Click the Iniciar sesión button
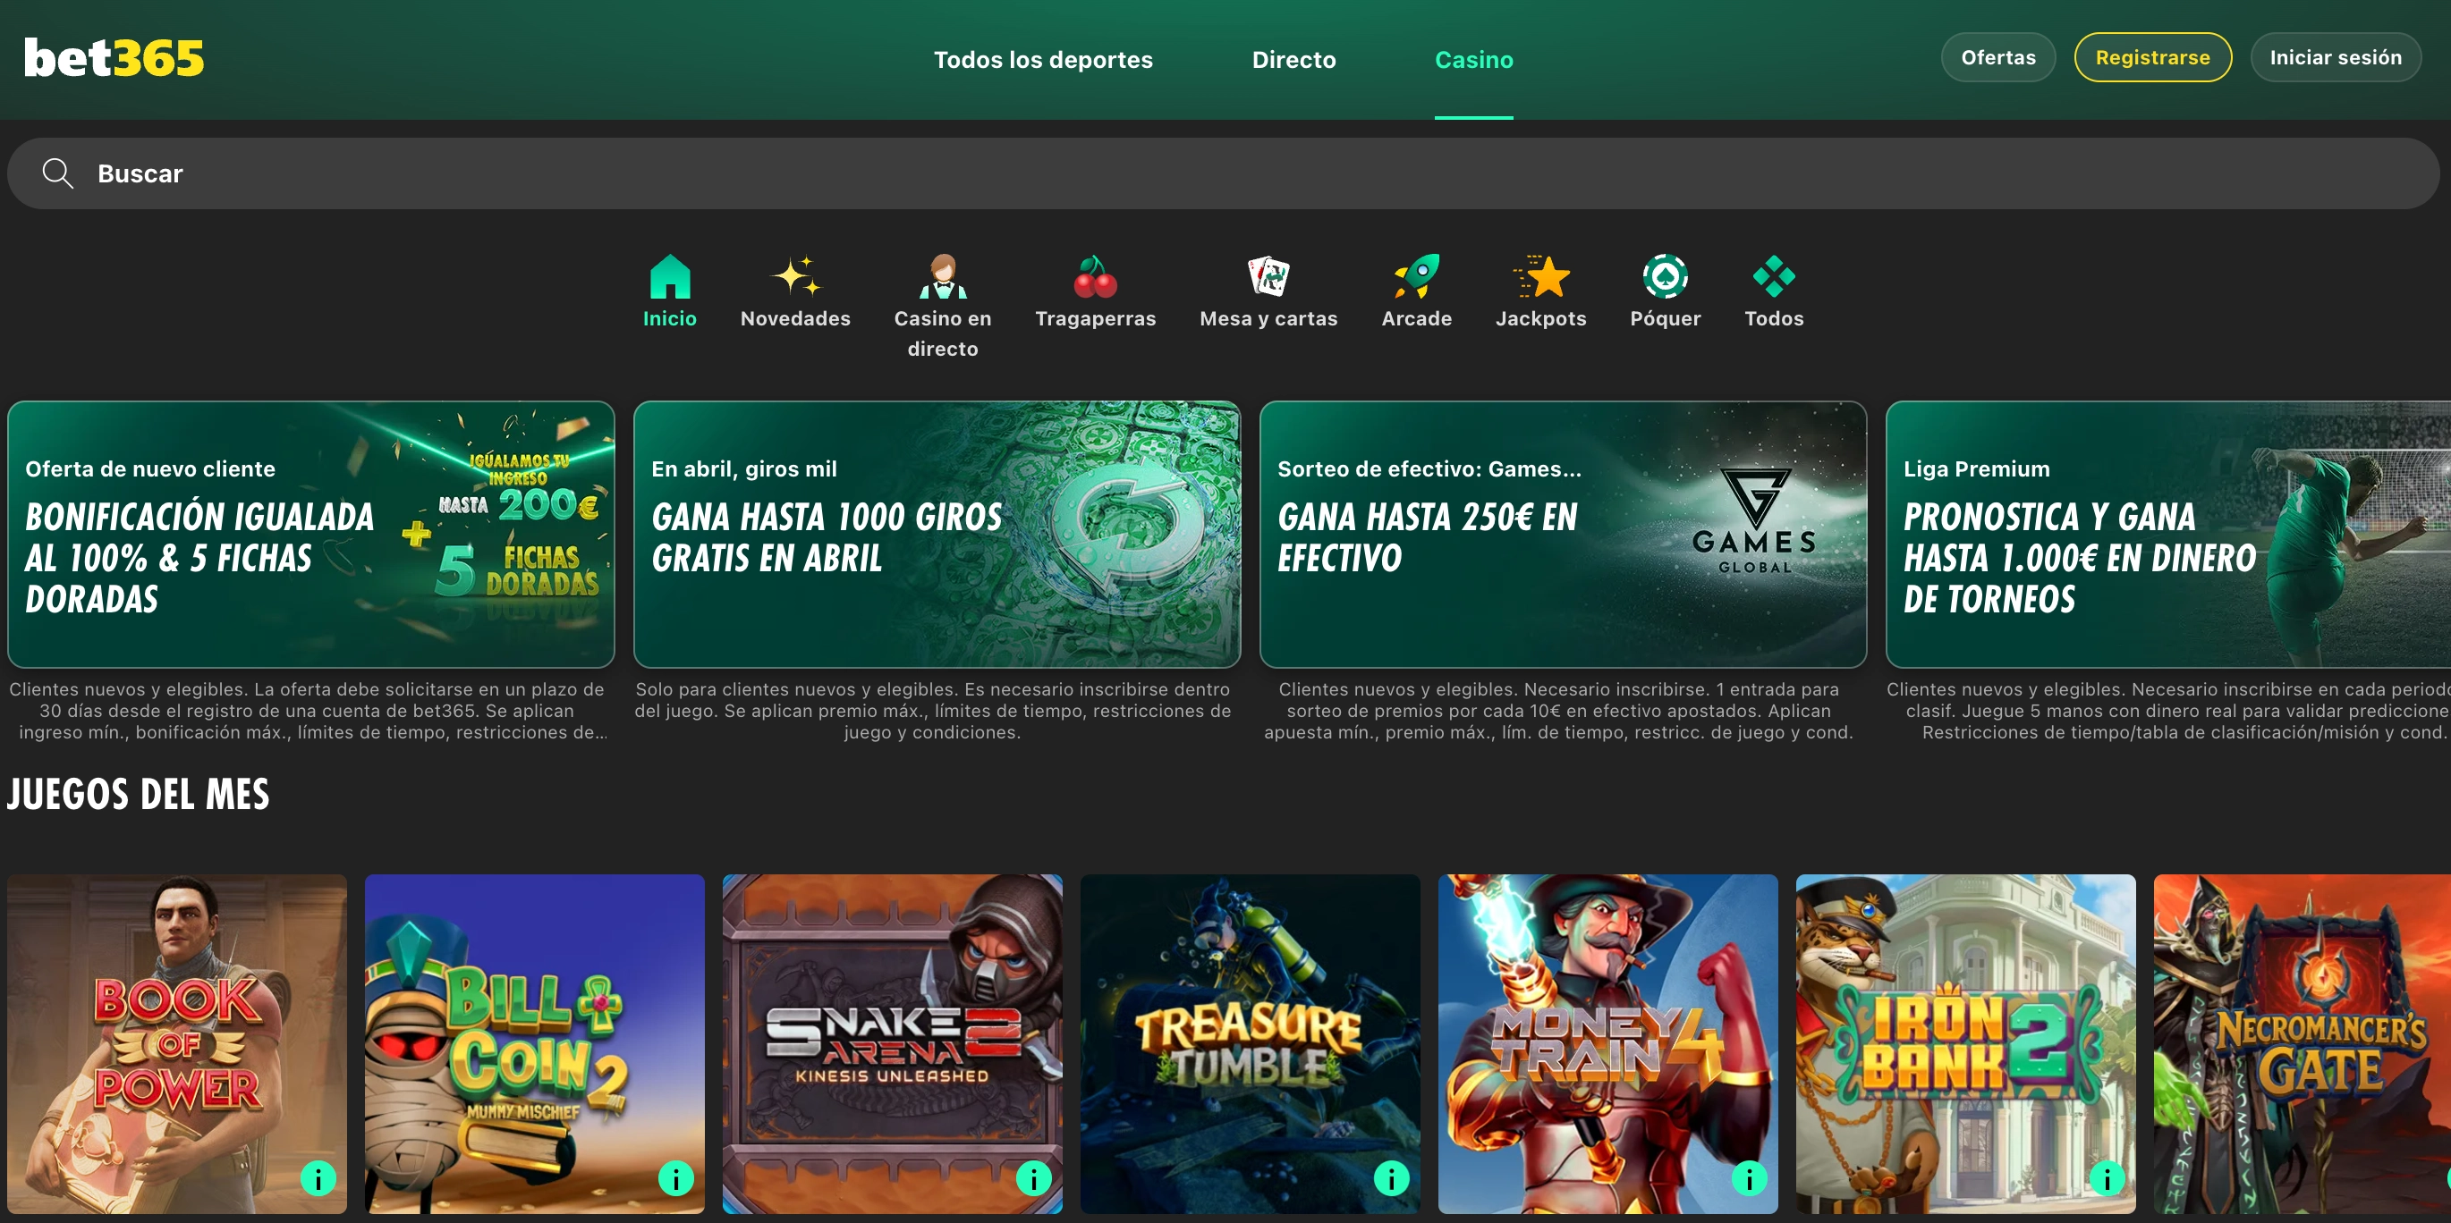This screenshot has height=1223, width=2451. (x=2335, y=57)
